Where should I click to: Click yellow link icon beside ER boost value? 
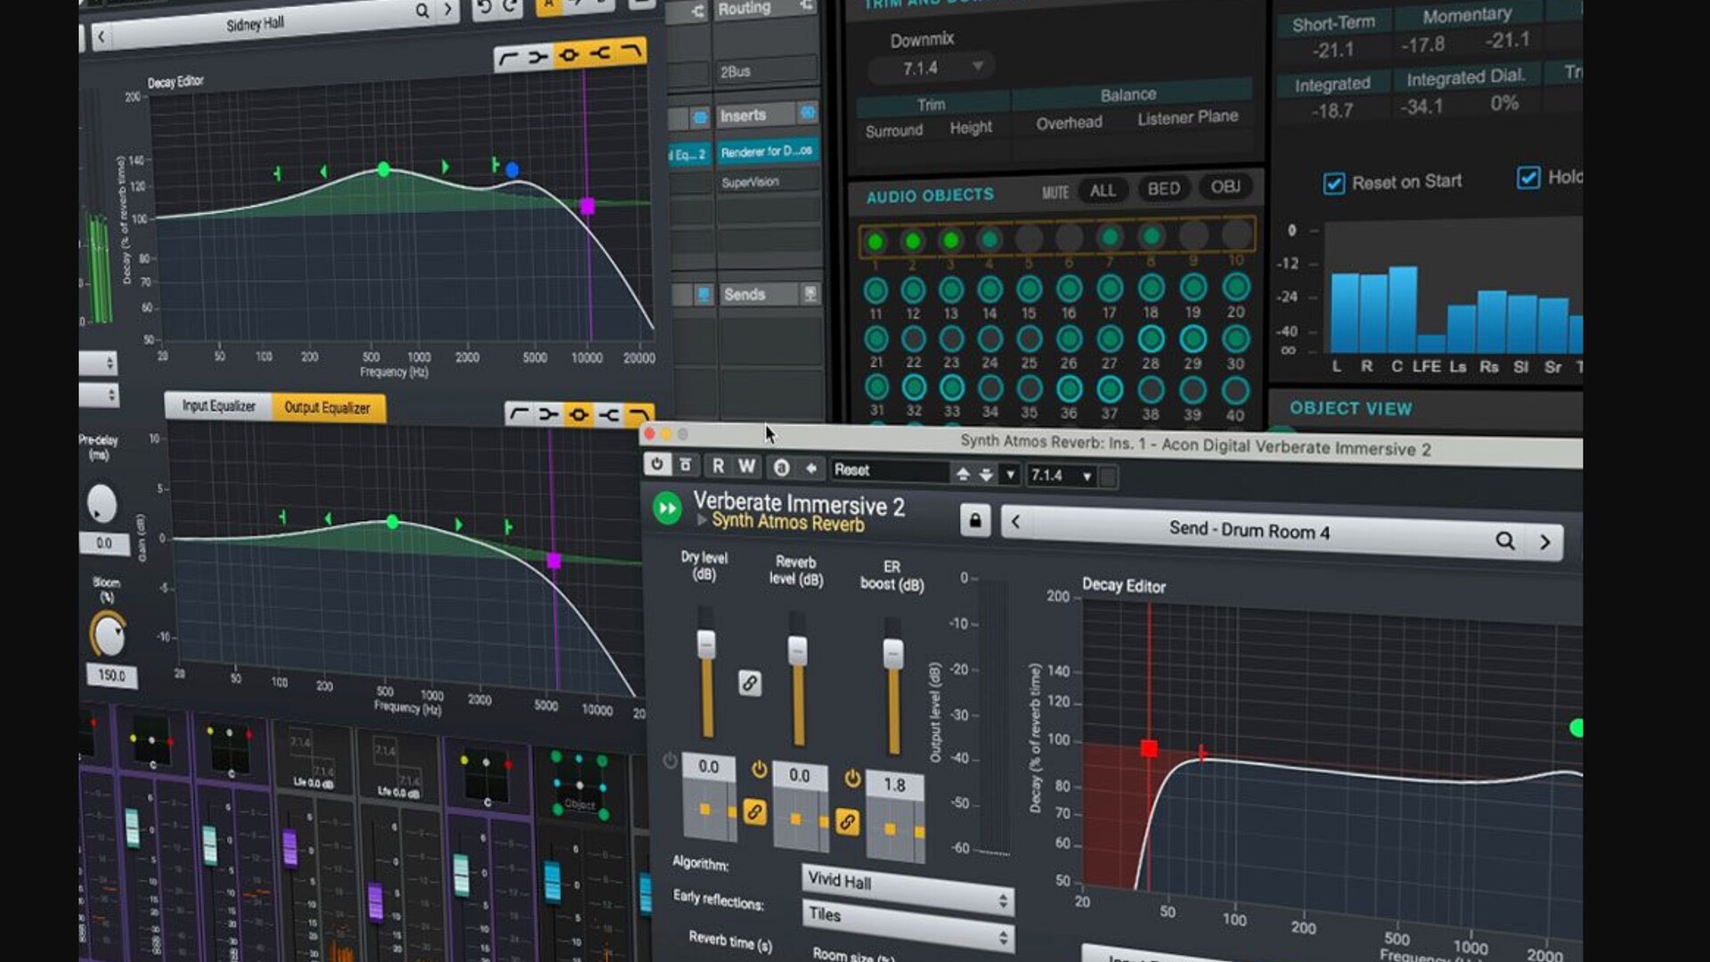click(847, 822)
